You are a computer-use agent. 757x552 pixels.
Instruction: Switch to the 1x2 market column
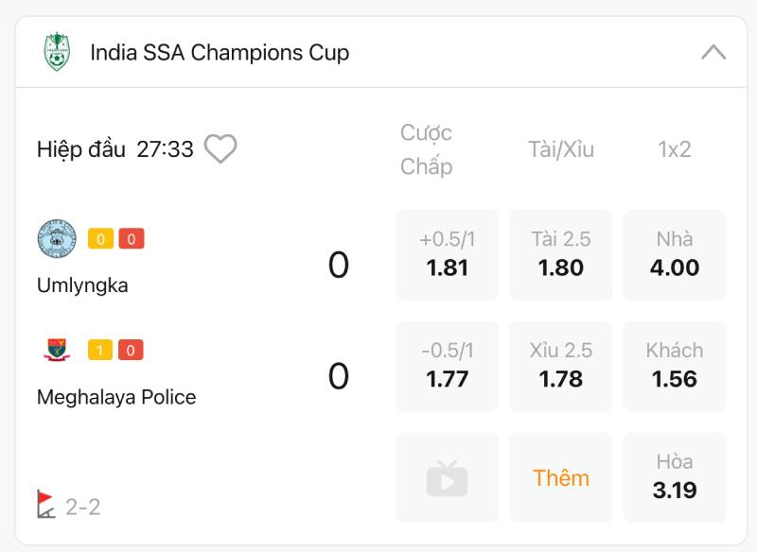[675, 149]
